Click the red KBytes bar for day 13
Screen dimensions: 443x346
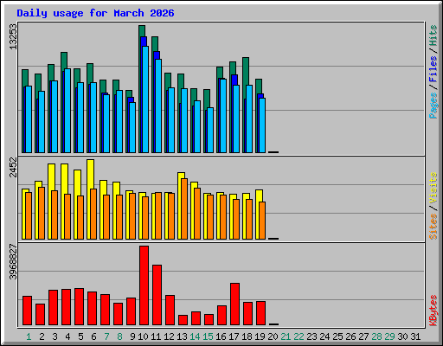(183, 320)
